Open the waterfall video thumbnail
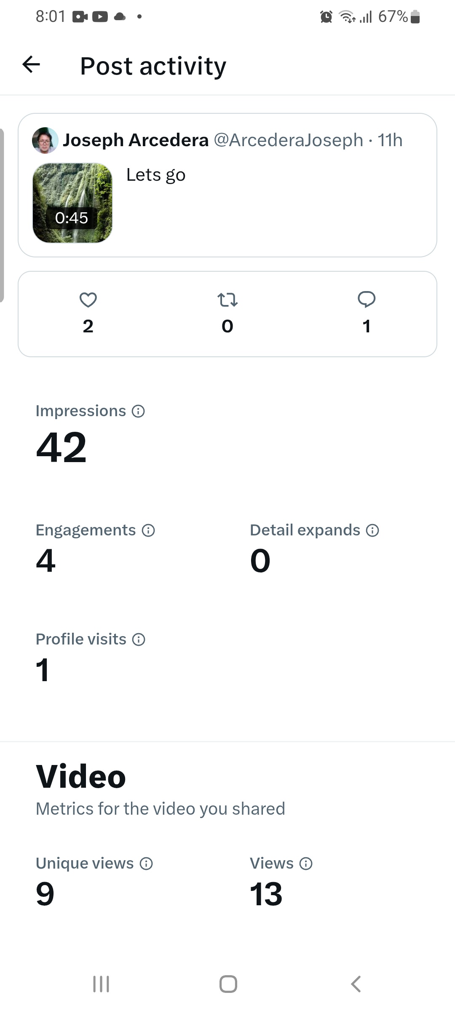The image size is (455, 1011). [x=72, y=203]
